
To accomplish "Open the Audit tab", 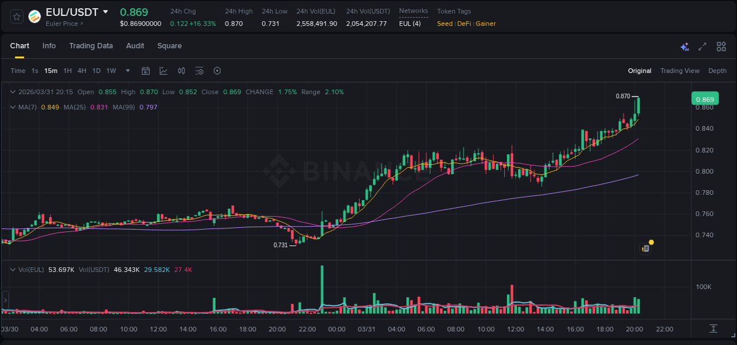I will [135, 46].
